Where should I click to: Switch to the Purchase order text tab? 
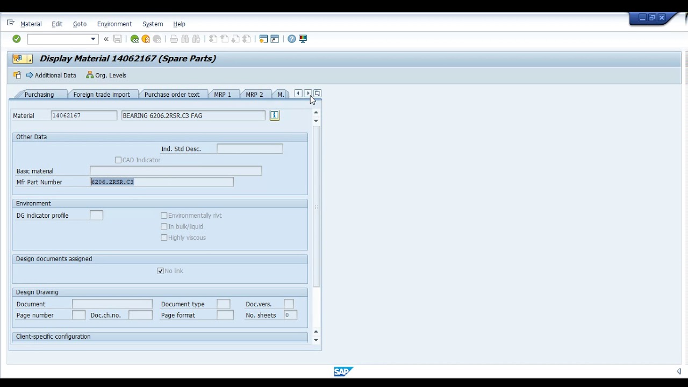coord(172,95)
